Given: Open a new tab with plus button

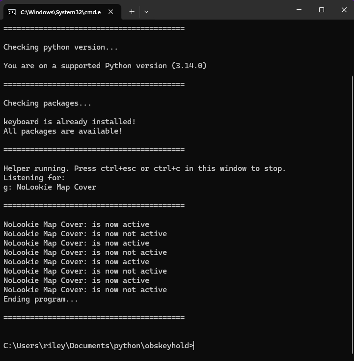Looking at the screenshot, I should (x=132, y=11).
